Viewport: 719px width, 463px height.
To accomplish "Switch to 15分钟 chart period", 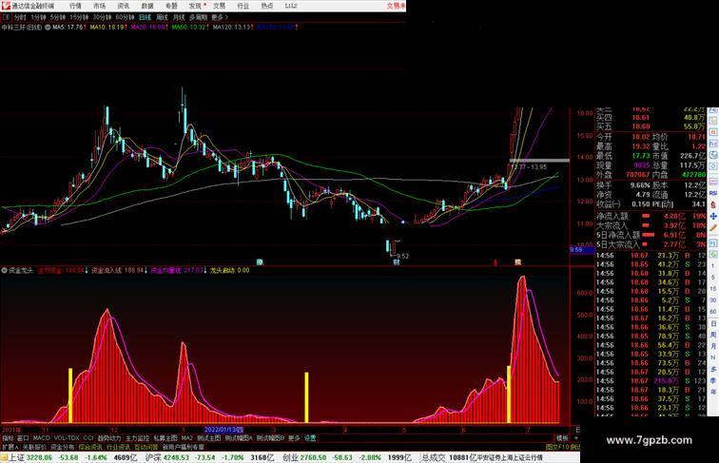I will (x=79, y=17).
